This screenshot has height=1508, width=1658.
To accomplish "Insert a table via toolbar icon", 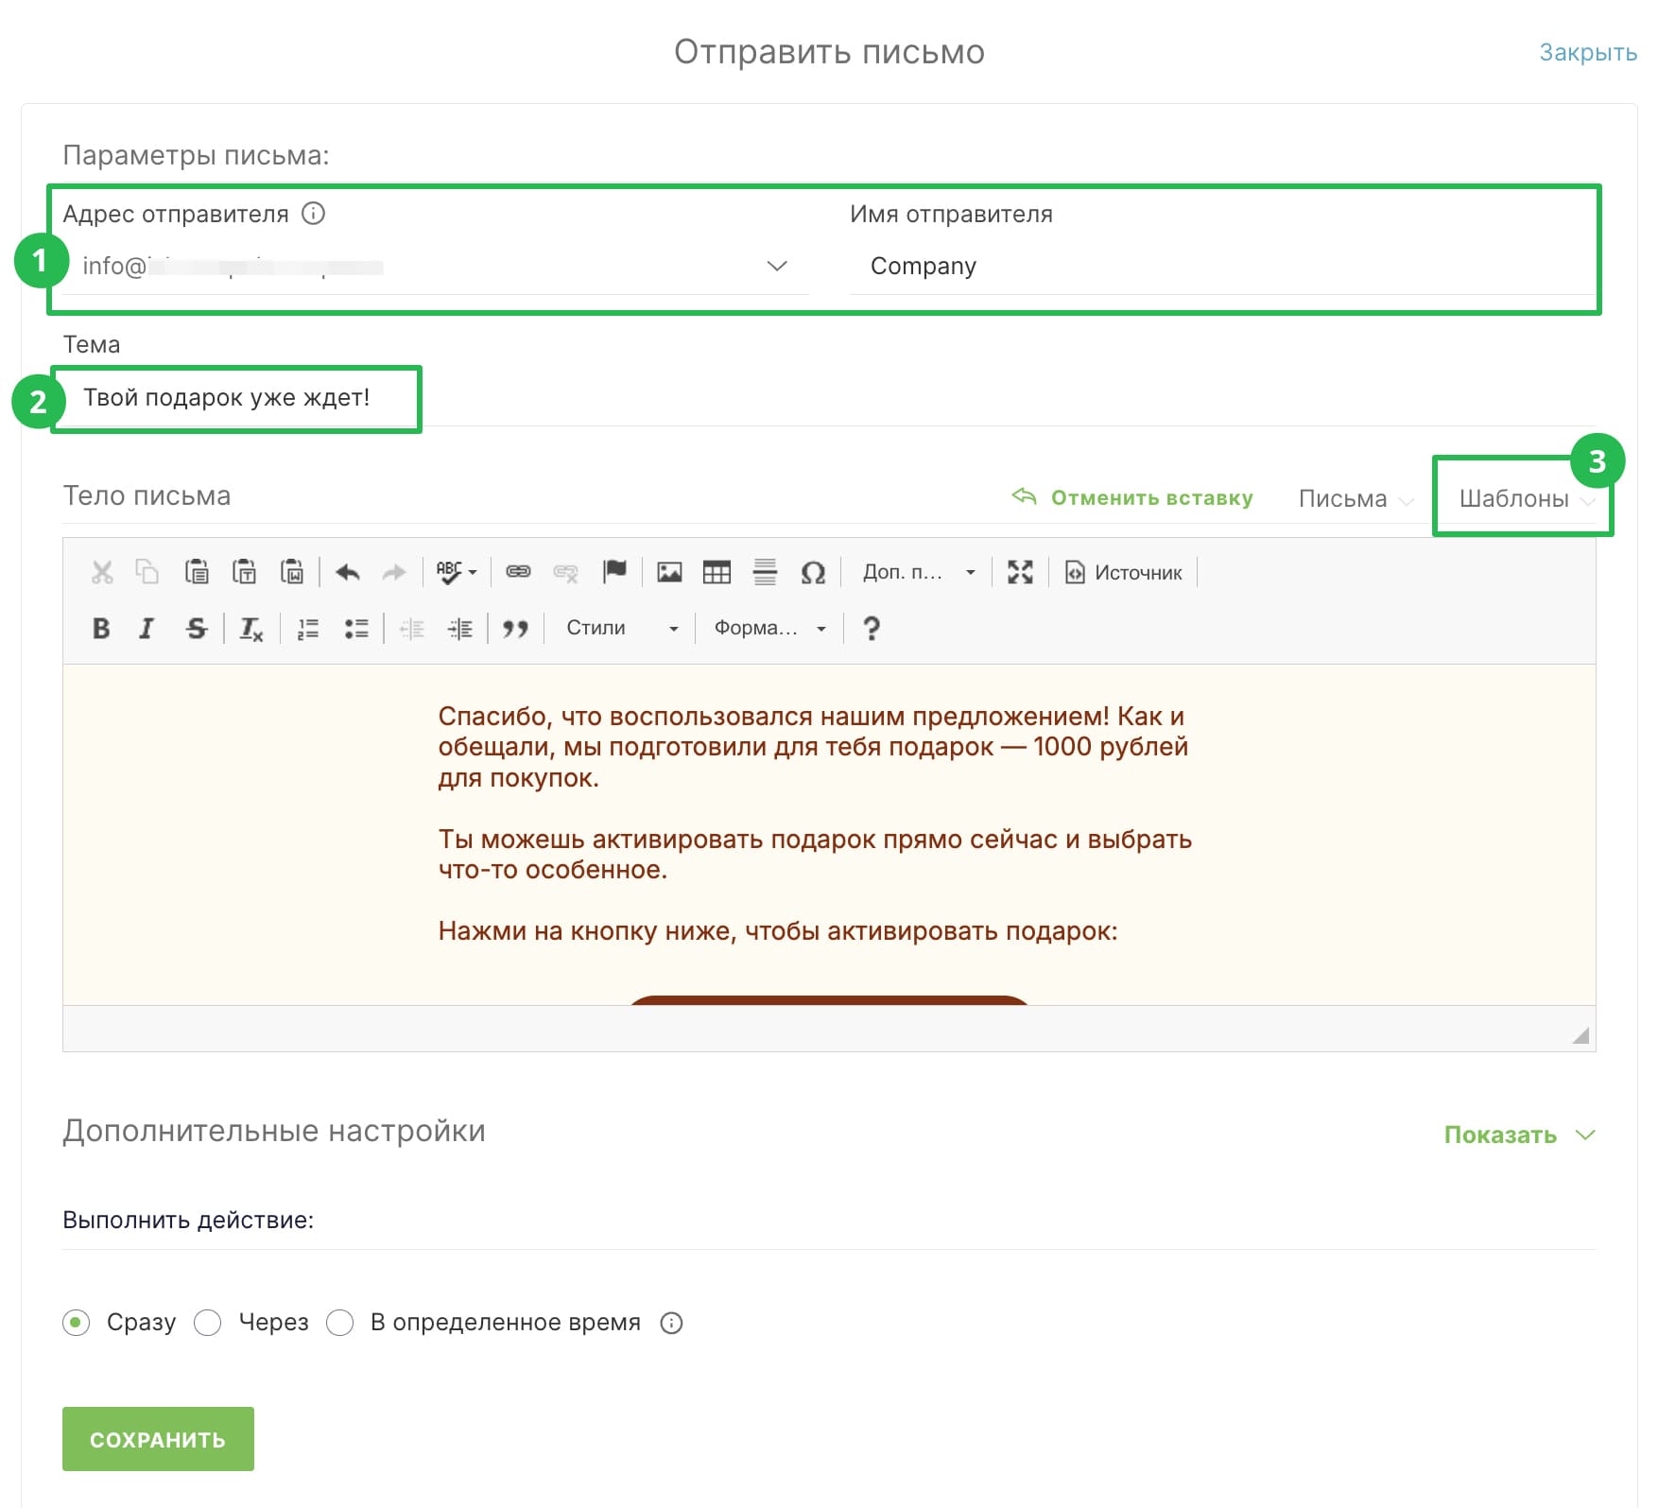I will tap(717, 572).
